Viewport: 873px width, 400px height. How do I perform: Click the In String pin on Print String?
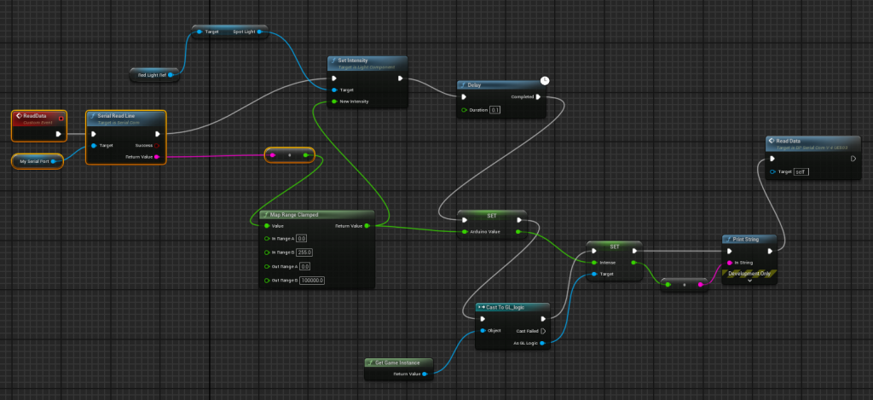point(729,263)
